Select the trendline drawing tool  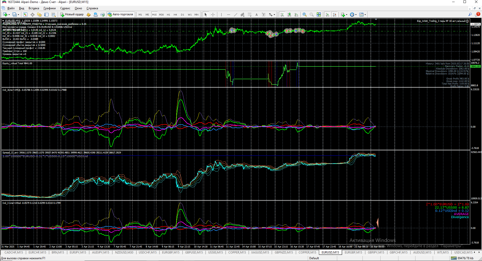pos(235,15)
